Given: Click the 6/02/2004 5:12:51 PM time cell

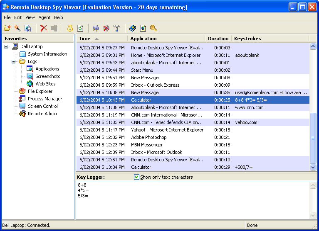Looking at the screenshot, I should click(x=102, y=160).
